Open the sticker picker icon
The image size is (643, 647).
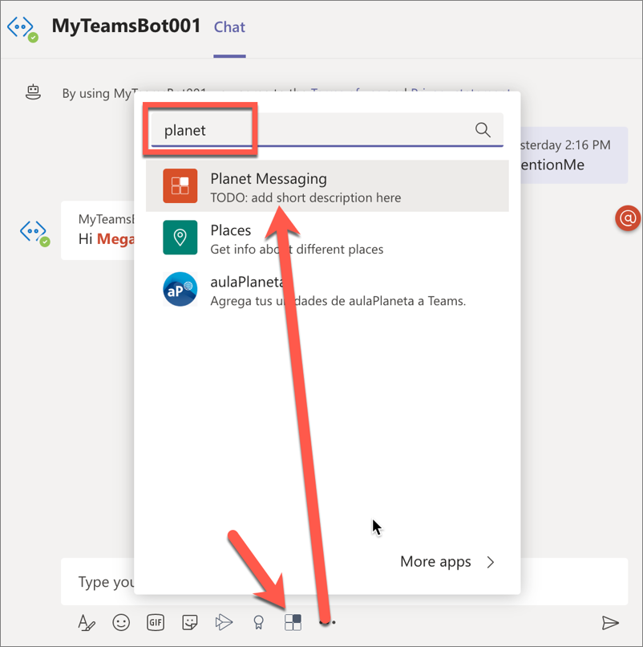point(190,622)
